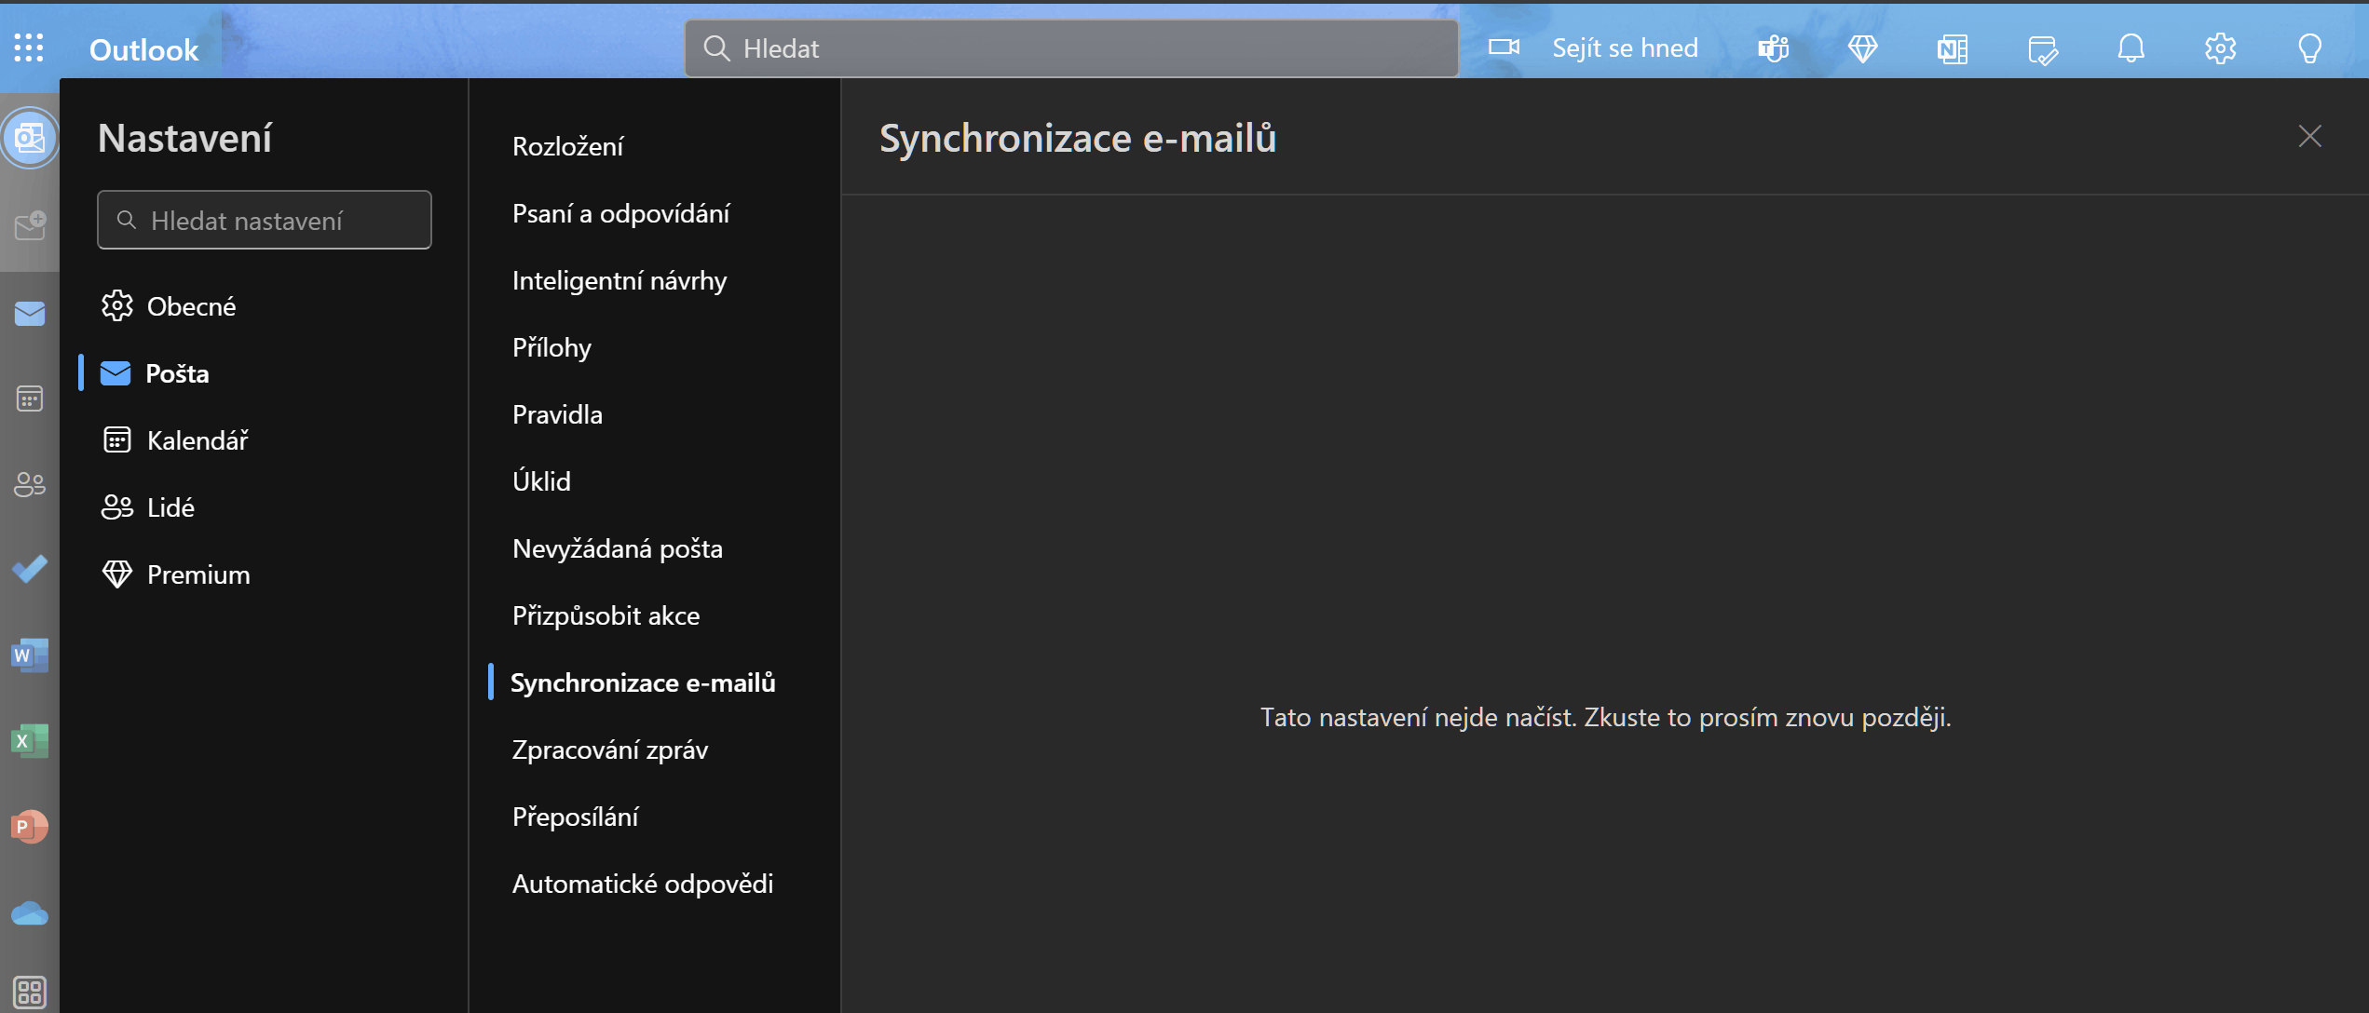Switch to Kalendář settings category
The width and height of the screenshot is (2369, 1013).
197,440
